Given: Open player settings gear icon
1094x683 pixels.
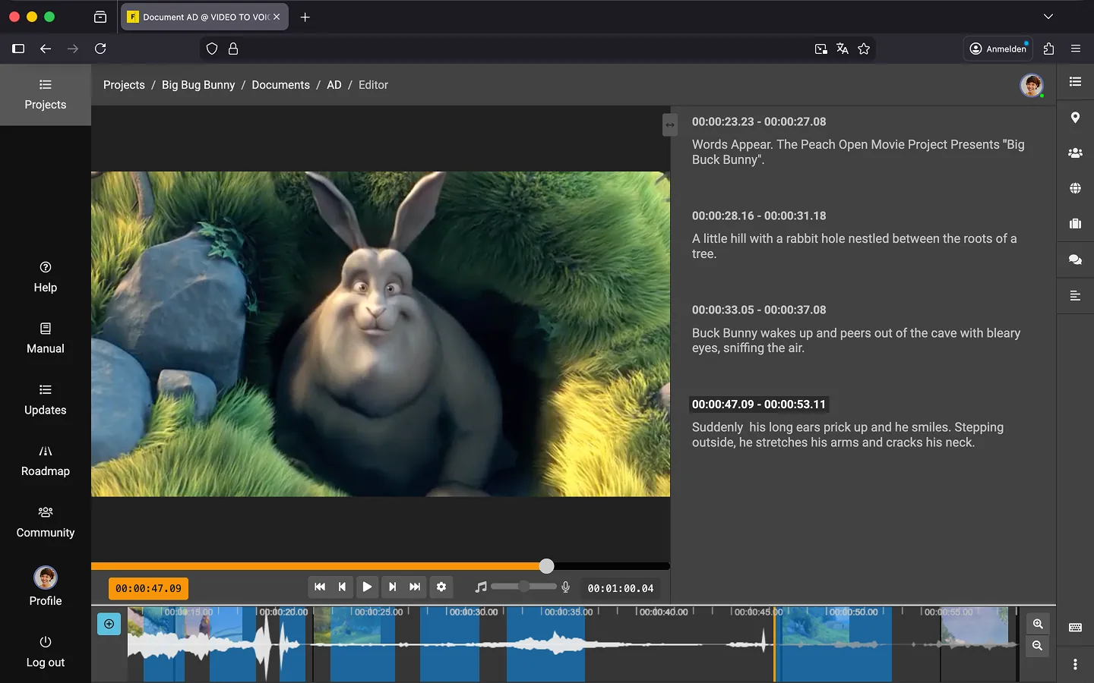Looking at the screenshot, I should (441, 587).
